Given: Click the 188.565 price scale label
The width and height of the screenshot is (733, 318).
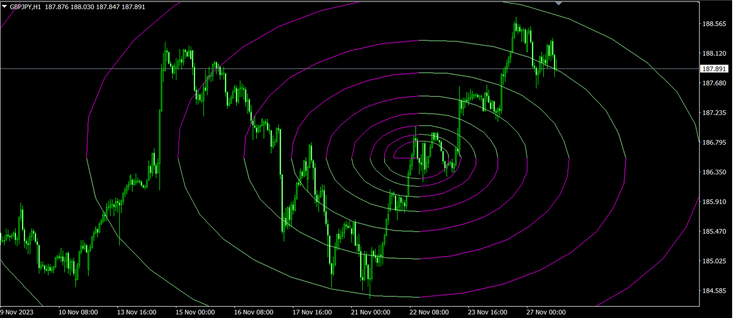Looking at the screenshot, I should 714,24.
